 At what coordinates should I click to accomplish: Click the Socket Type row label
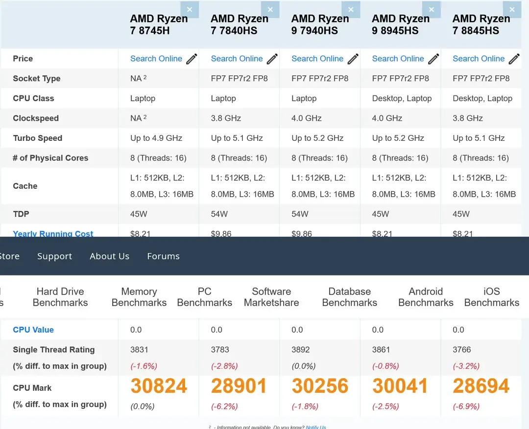(37, 79)
